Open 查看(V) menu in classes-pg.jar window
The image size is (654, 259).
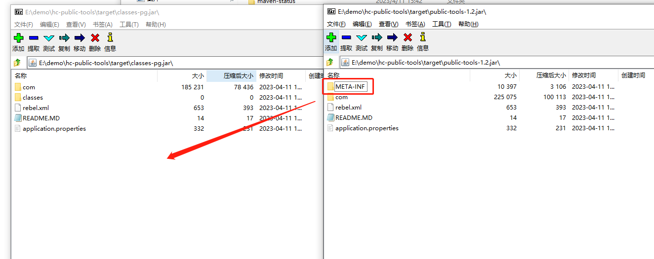point(76,24)
